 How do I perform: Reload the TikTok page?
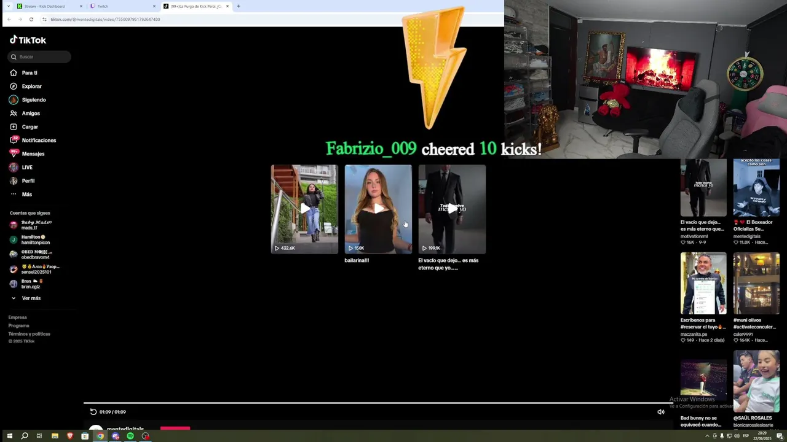tap(31, 19)
